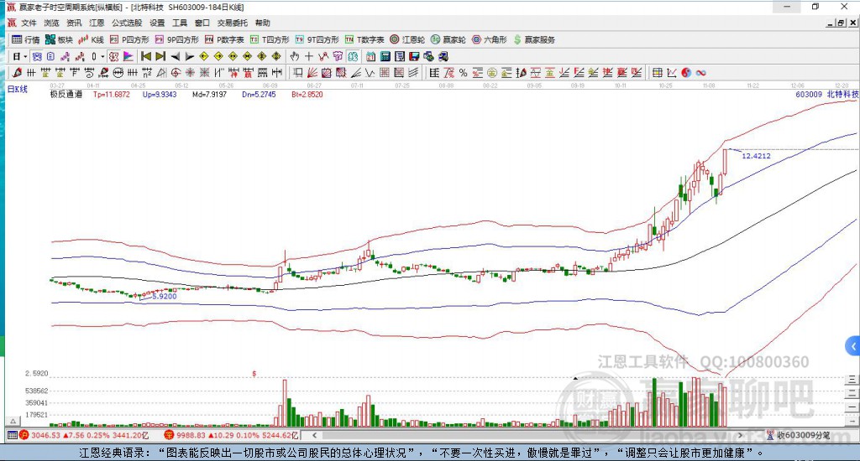Toggle the highlighted 极反 channel icon
Image resolution: width=860 pixels, height=461 pixels.
point(113,56)
